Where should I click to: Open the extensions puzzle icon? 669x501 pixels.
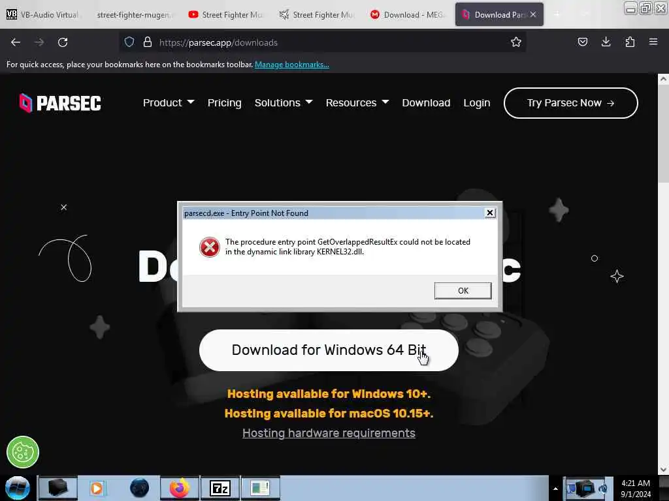tap(630, 42)
